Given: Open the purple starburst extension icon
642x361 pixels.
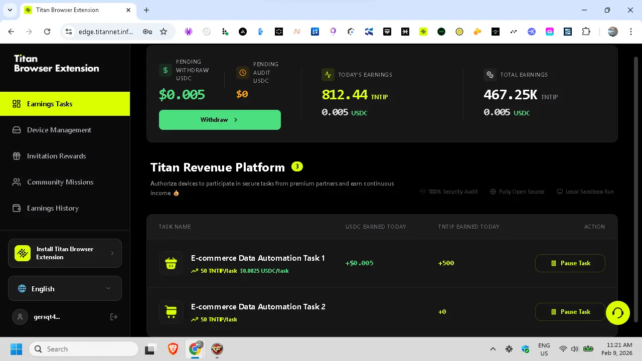Looking at the screenshot, I should coord(189,32).
